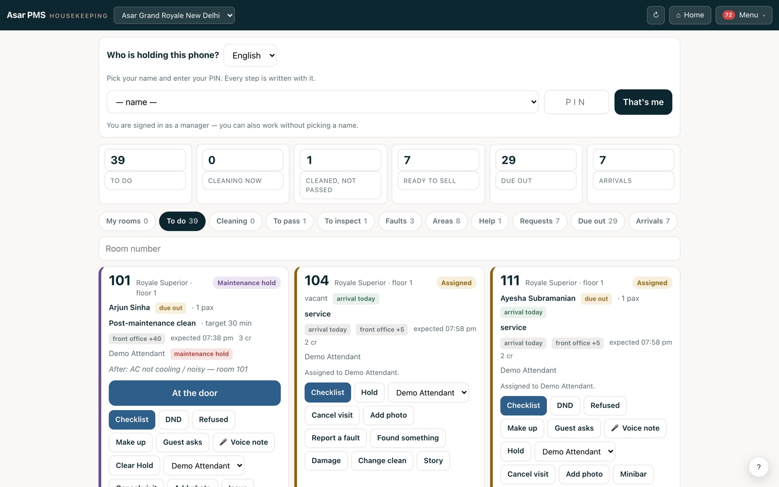Go to Home from the header

point(690,15)
